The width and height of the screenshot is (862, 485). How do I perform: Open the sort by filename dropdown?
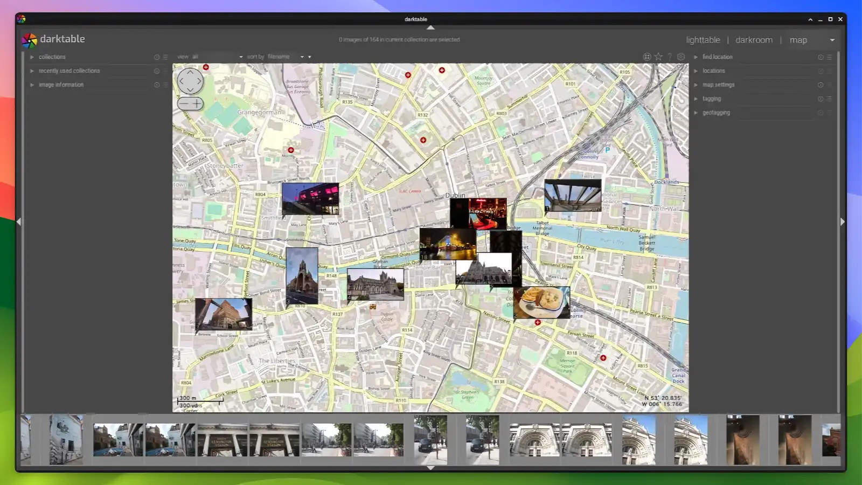pyautogui.click(x=286, y=57)
